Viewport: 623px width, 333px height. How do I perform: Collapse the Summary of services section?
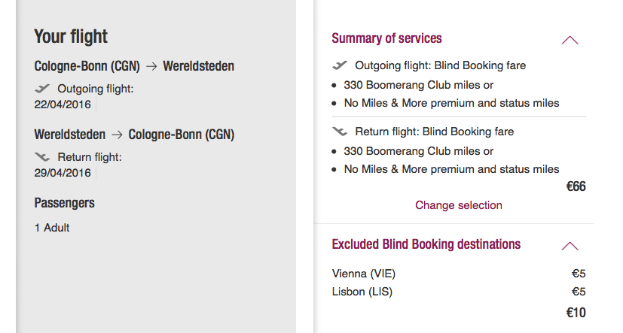pyautogui.click(x=570, y=40)
